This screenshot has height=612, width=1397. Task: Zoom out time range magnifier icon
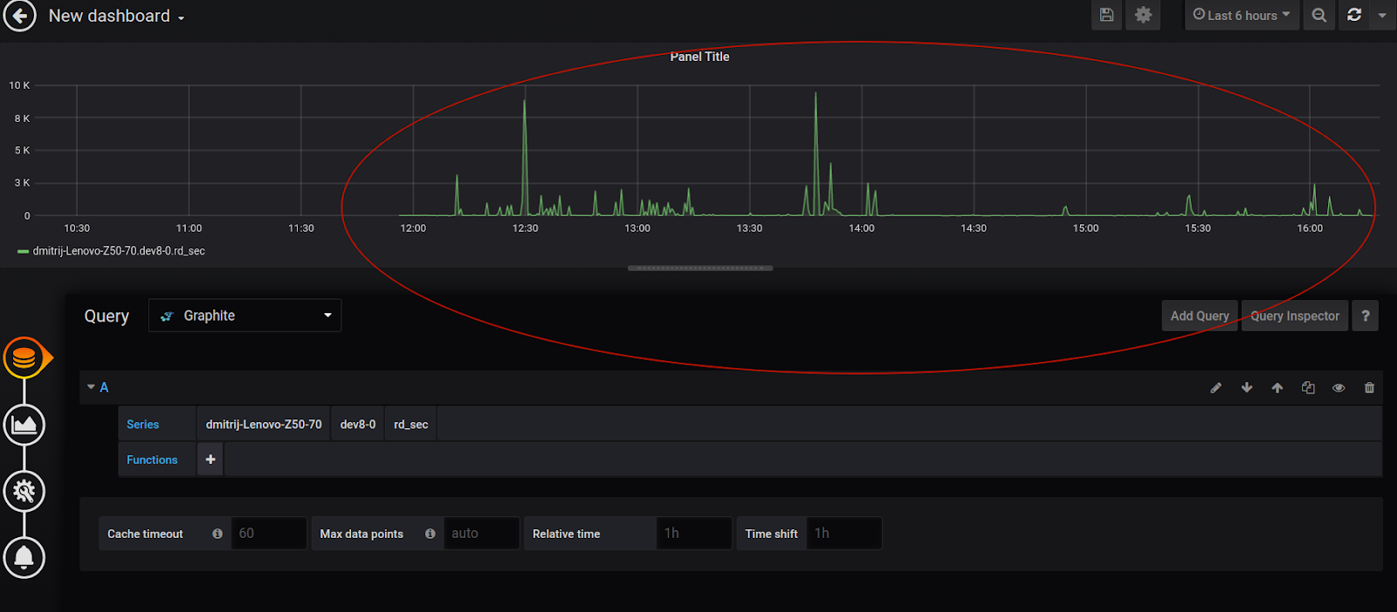(1319, 15)
